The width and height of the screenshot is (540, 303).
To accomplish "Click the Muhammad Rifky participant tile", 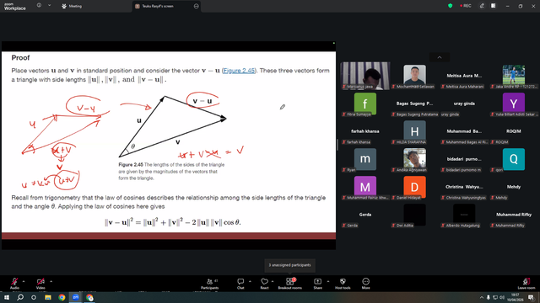I will pyautogui.click(x=514, y=215).
